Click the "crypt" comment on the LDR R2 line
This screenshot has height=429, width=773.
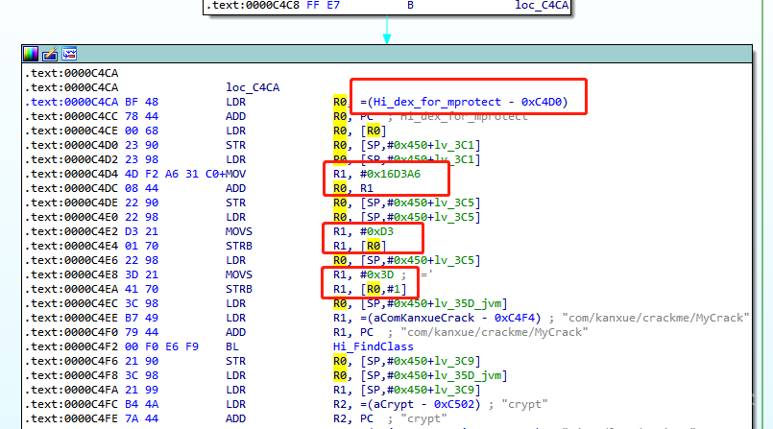click(524, 404)
